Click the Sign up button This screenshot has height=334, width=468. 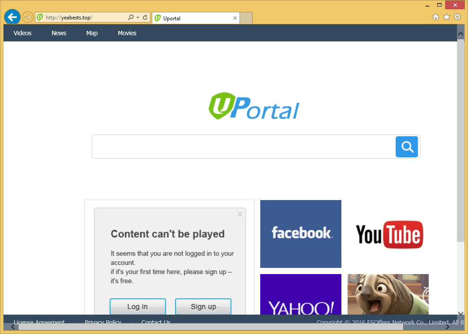click(x=203, y=307)
